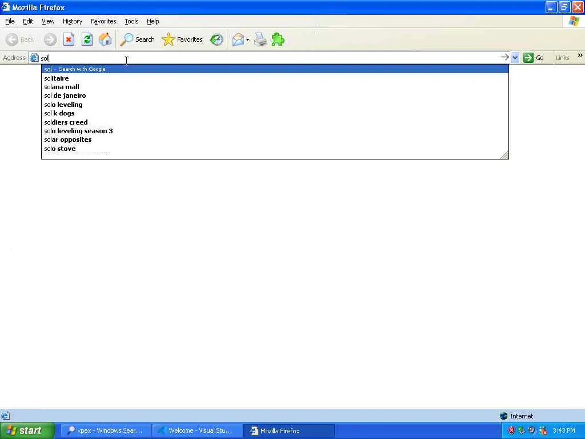Select 'sol - Search with Google' suggestion
585x439 pixels.
click(275, 69)
